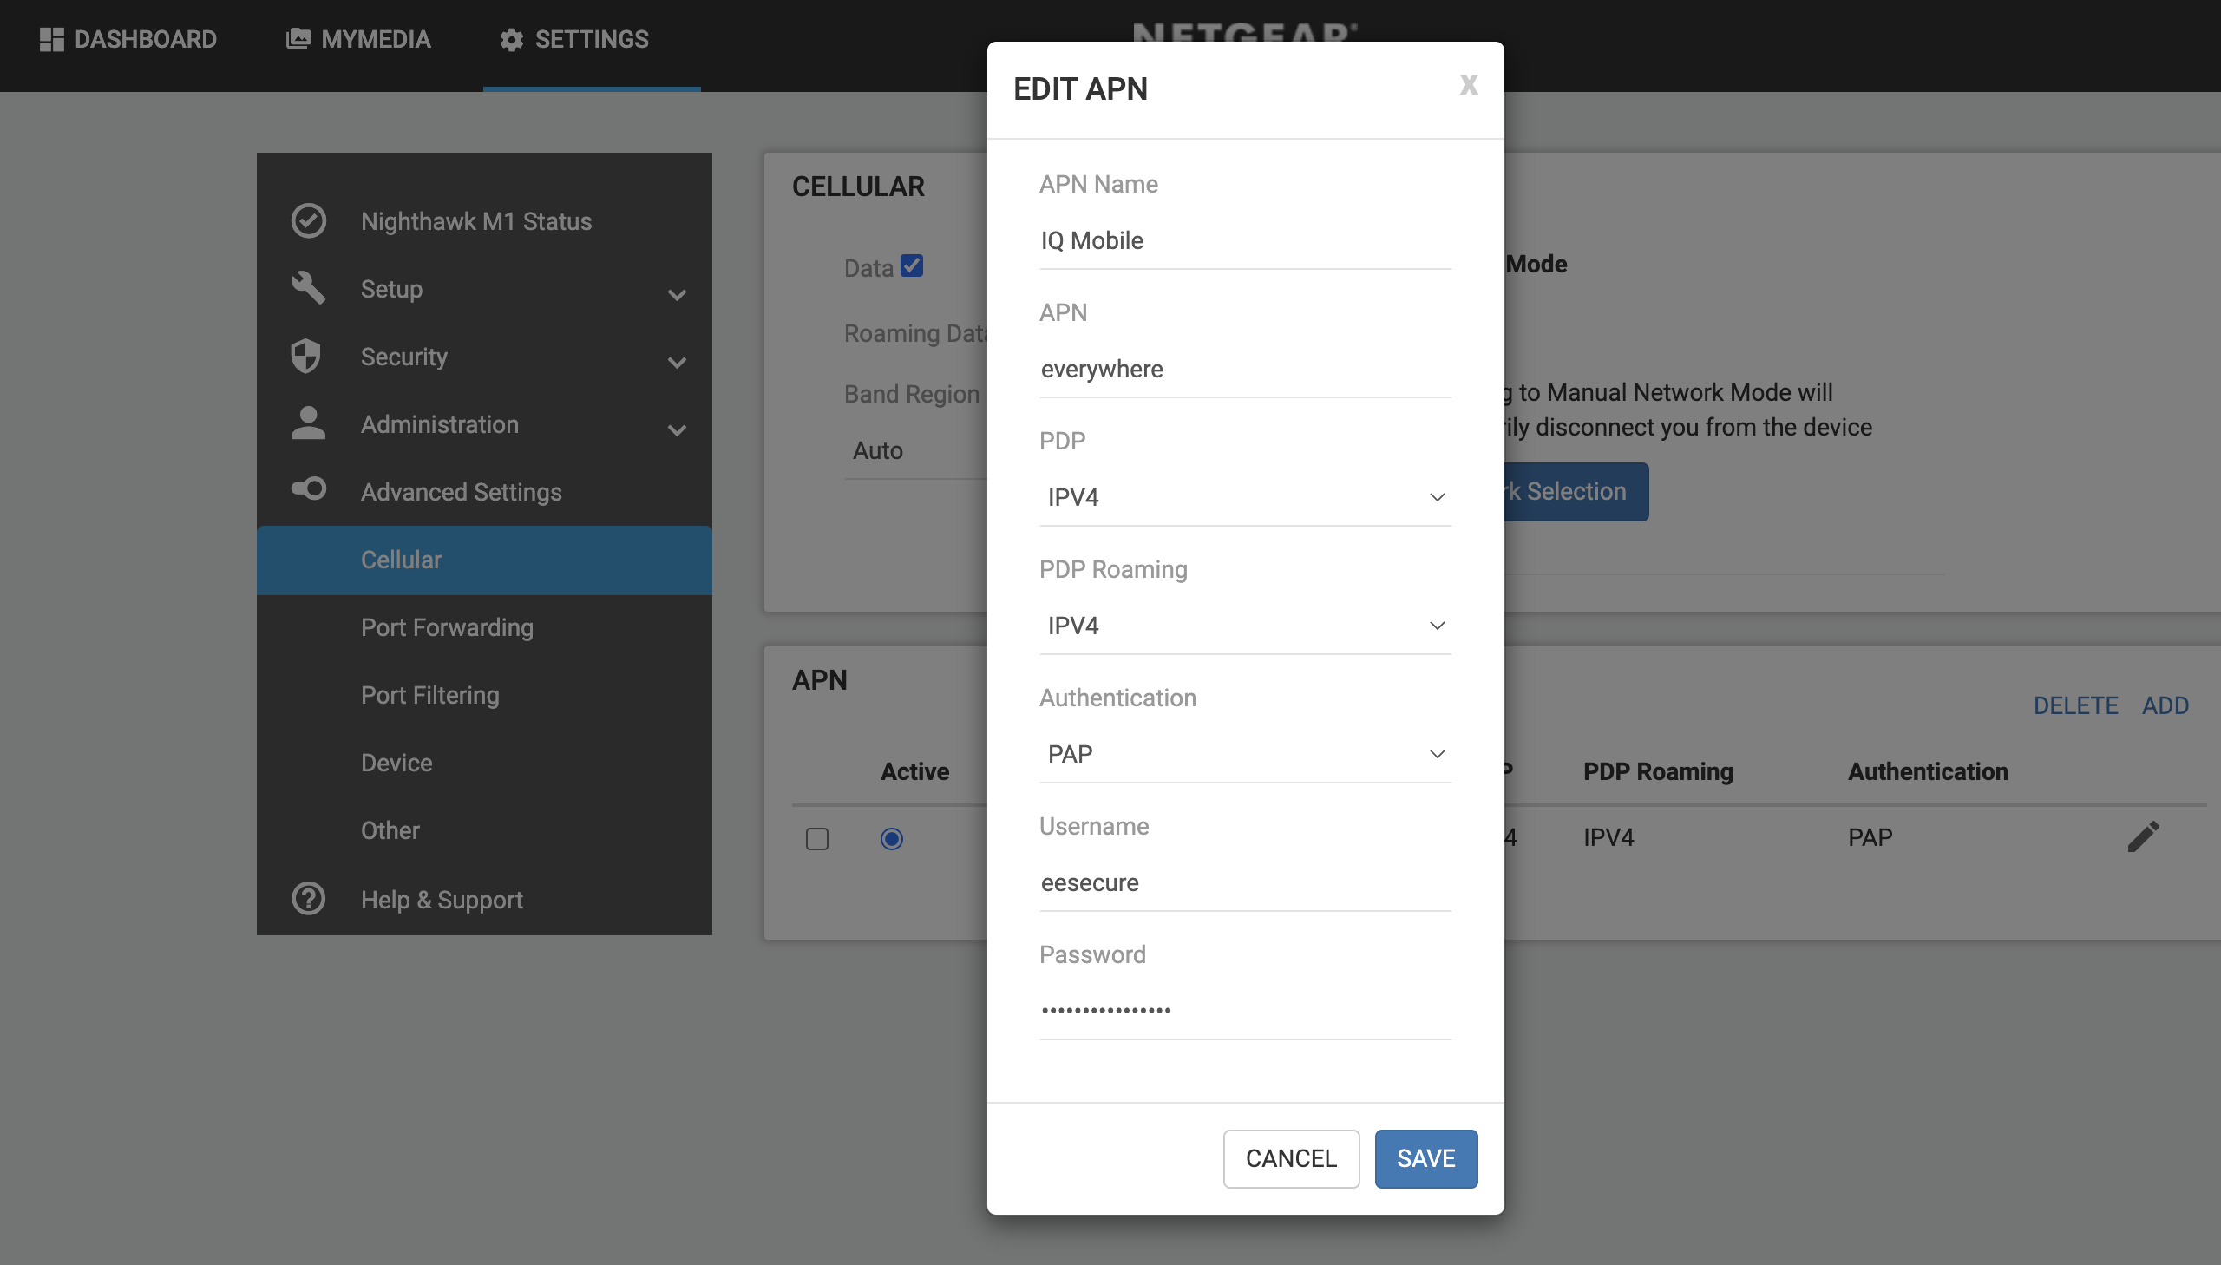Save the APN changes
This screenshot has width=2221, height=1265.
1424,1157
